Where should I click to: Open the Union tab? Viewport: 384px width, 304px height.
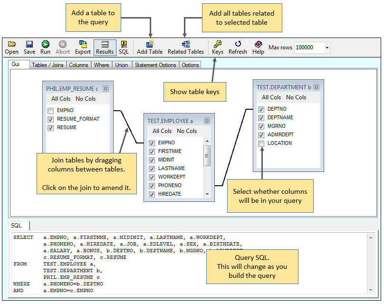coord(122,65)
